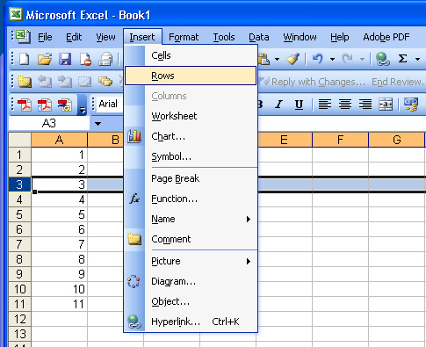Select column F header
Screen dimensions: 426x347
(340, 140)
